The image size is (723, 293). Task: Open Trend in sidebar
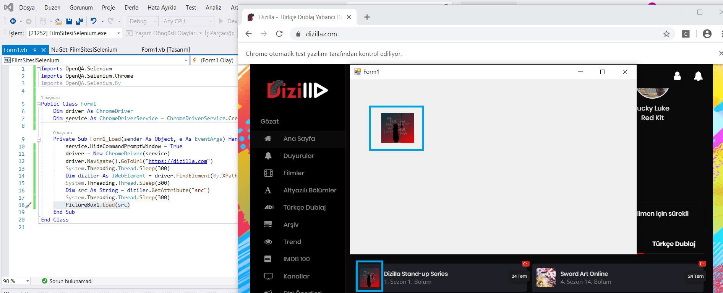pos(298,242)
